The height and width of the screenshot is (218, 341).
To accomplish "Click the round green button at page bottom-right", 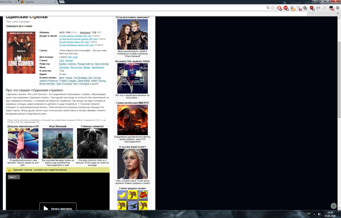I will 334,206.
